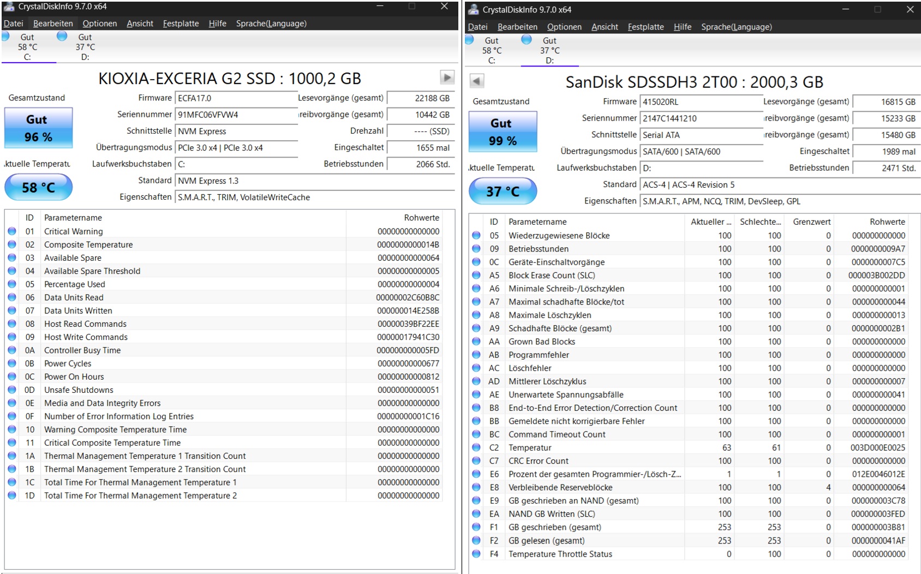Screen dimensions: 921x574
Task: Click the status orb beside Programmfehler
Action: [x=476, y=355]
